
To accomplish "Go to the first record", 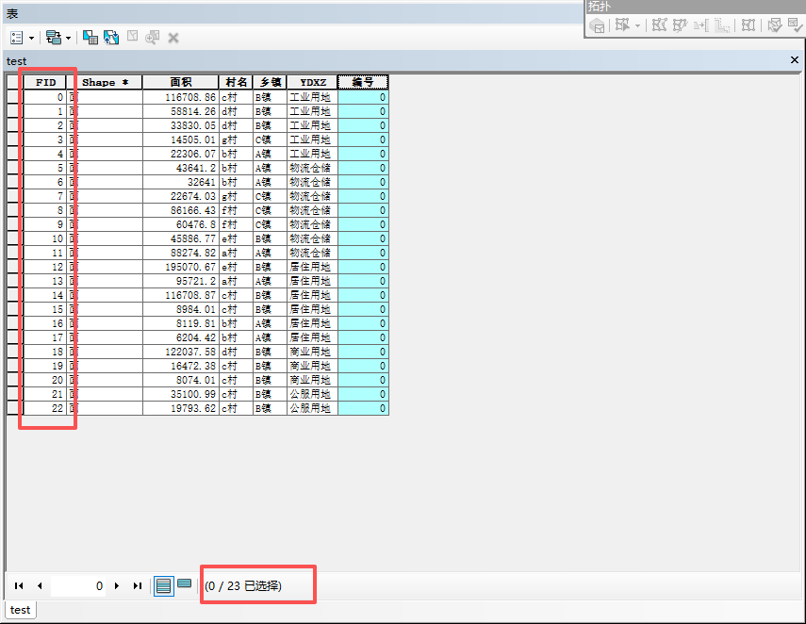I will pyautogui.click(x=19, y=586).
